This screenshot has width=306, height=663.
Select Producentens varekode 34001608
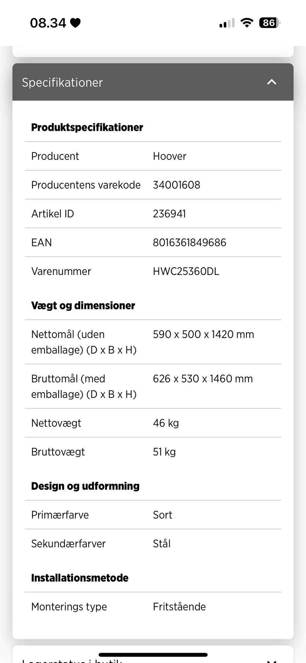tap(177, 185)
